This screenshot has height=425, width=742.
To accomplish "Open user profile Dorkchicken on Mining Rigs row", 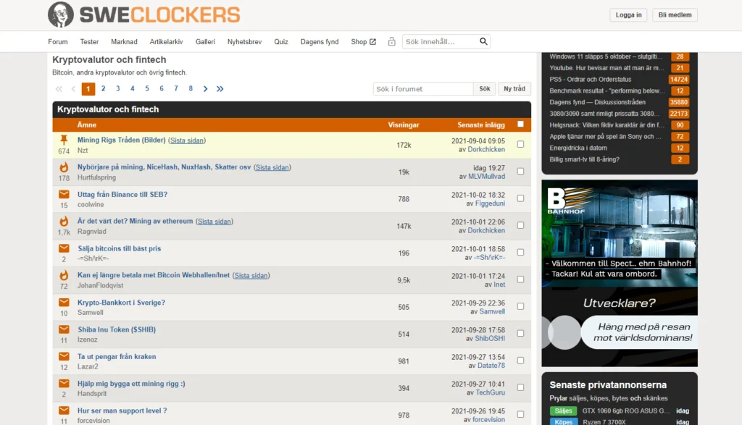I will click(486, 149).
